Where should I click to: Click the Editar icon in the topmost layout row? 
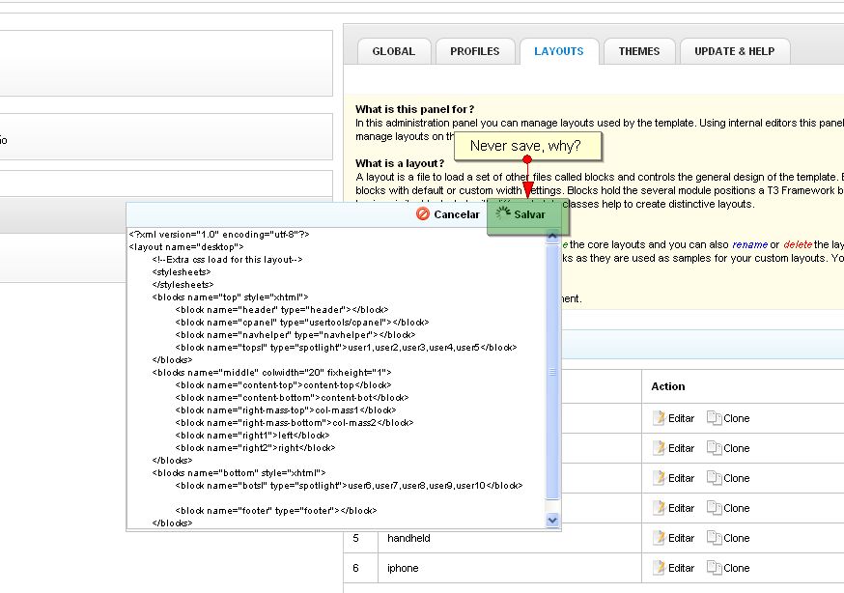(660, 418)
